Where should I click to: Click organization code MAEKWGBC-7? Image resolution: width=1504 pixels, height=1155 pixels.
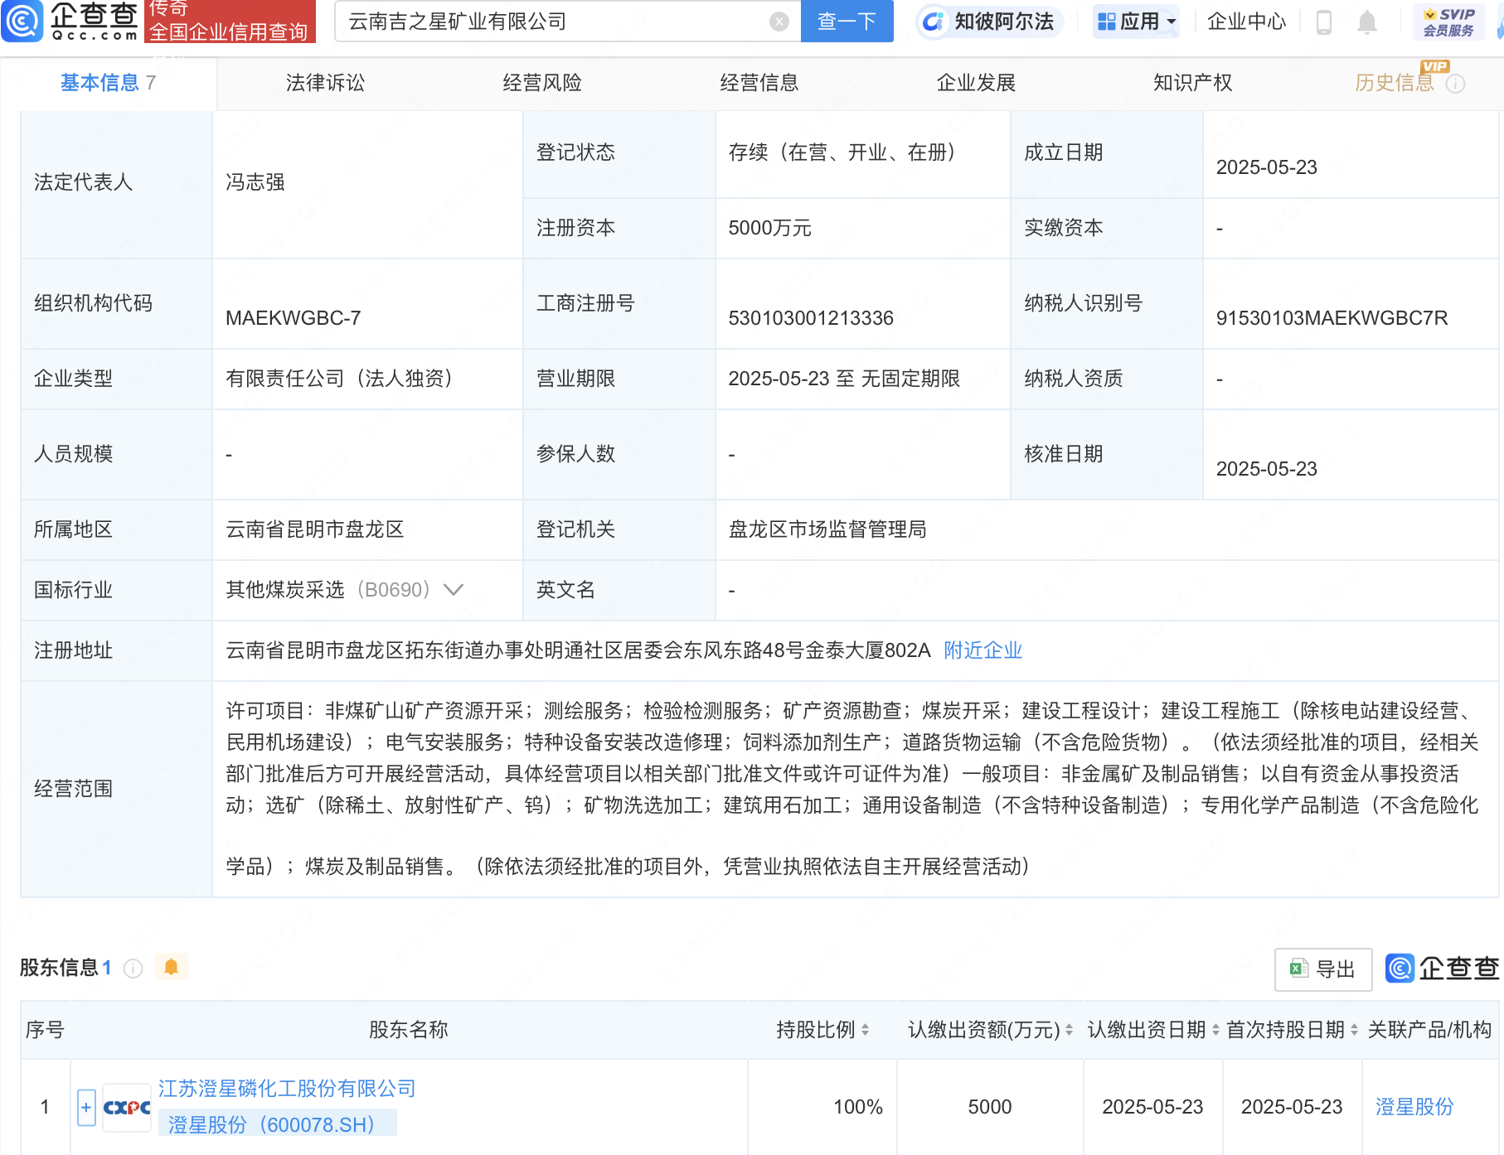coord(294,318)
